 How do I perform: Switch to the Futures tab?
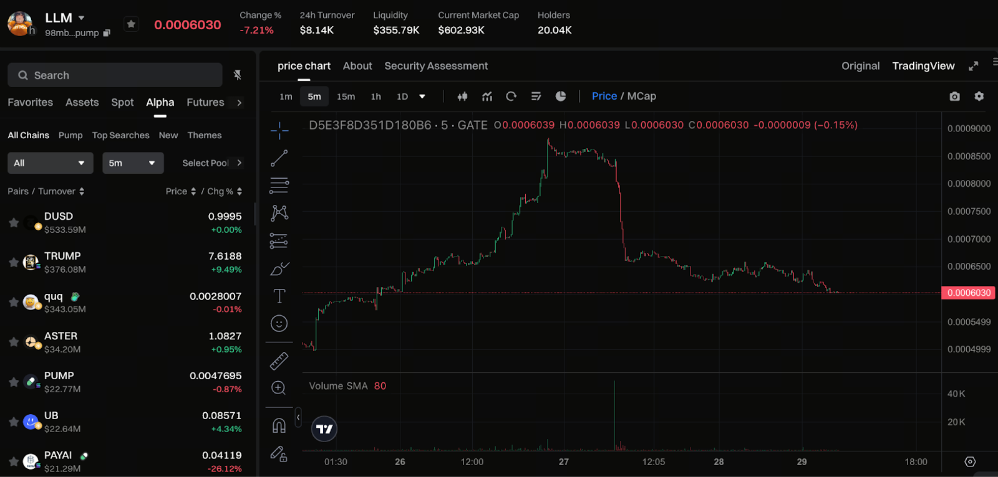[205, 102]
